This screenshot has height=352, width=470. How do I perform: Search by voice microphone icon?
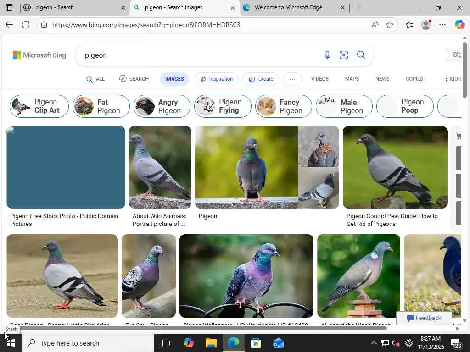point(327,55)
